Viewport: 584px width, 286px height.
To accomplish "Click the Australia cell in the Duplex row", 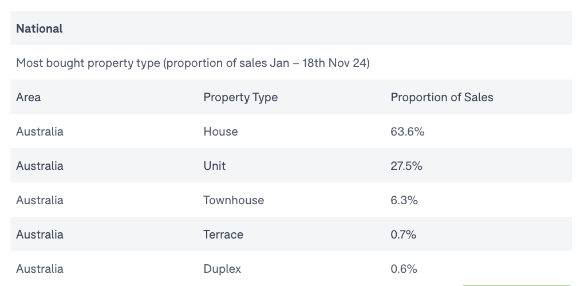I will (40, 269).
